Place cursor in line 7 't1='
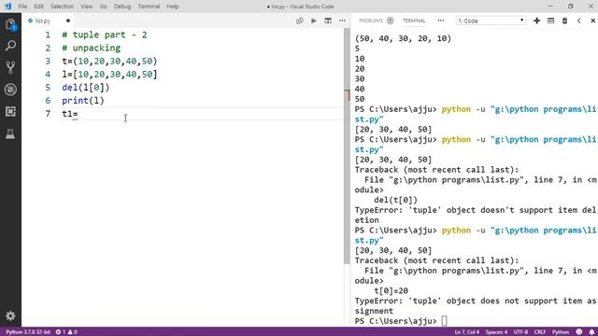 (x=70, y=114)
